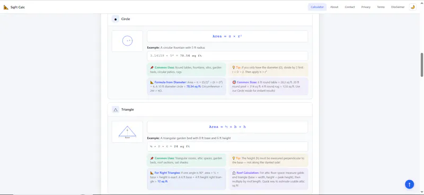The image size is (424, 195).
Task: Click the highlighted 12 sq ft value
Action: point(163,181)
